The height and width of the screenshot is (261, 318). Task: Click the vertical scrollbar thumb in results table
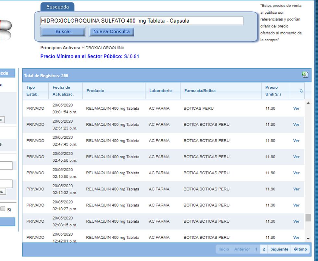tap(308, 217)
